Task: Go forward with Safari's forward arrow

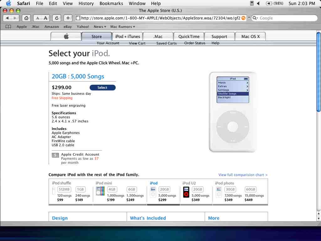Action: (x=15, y=18)
